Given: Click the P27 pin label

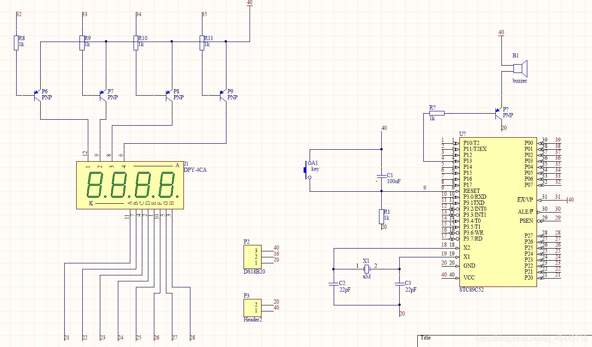Looking at the screenshot, I should (529, 236).
